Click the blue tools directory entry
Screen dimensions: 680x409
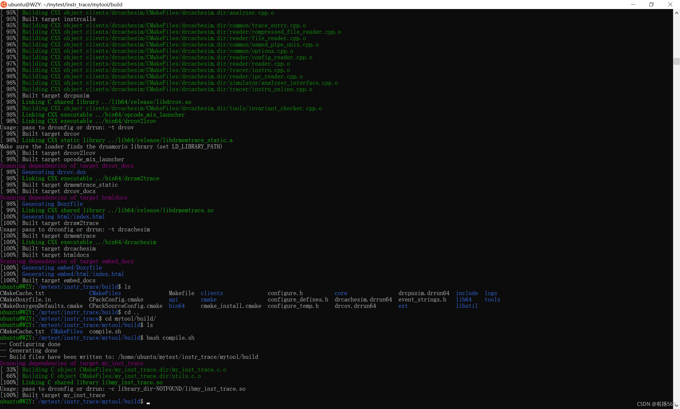point(492,300)
